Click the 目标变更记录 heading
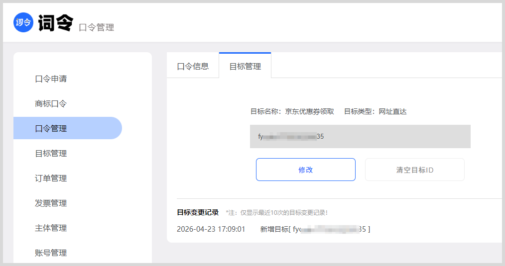The image size is (505, 266). (x=198, y=212)
